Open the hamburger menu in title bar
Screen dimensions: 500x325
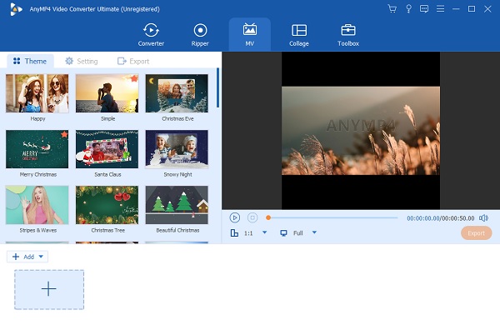pyautogui.click(x=440, y=8)
